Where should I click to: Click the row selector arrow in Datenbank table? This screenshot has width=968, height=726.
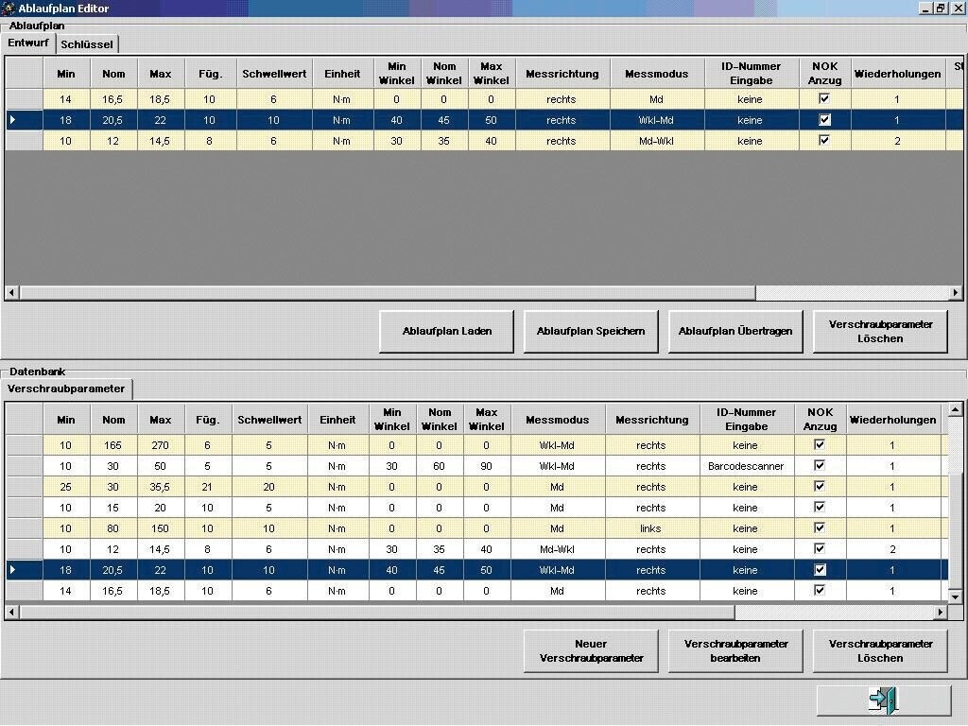(12, 570)
